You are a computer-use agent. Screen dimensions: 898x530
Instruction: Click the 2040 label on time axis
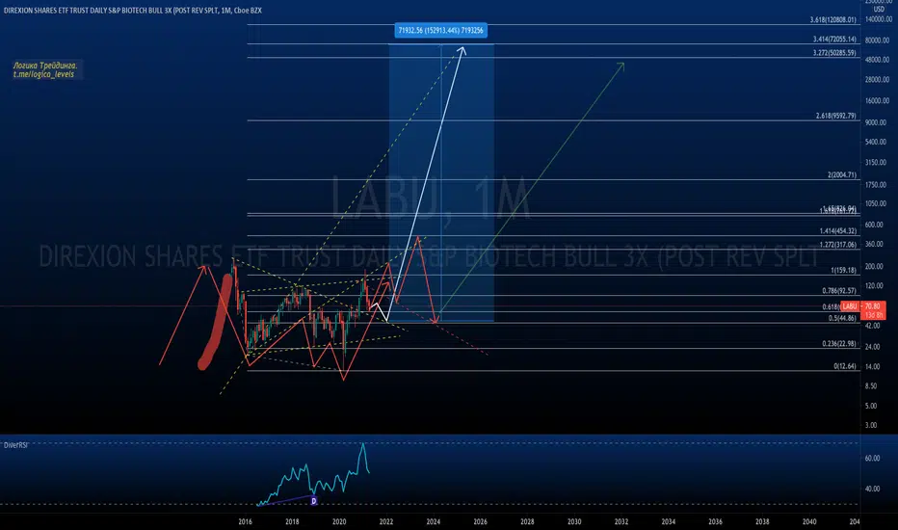coord(808,522)
